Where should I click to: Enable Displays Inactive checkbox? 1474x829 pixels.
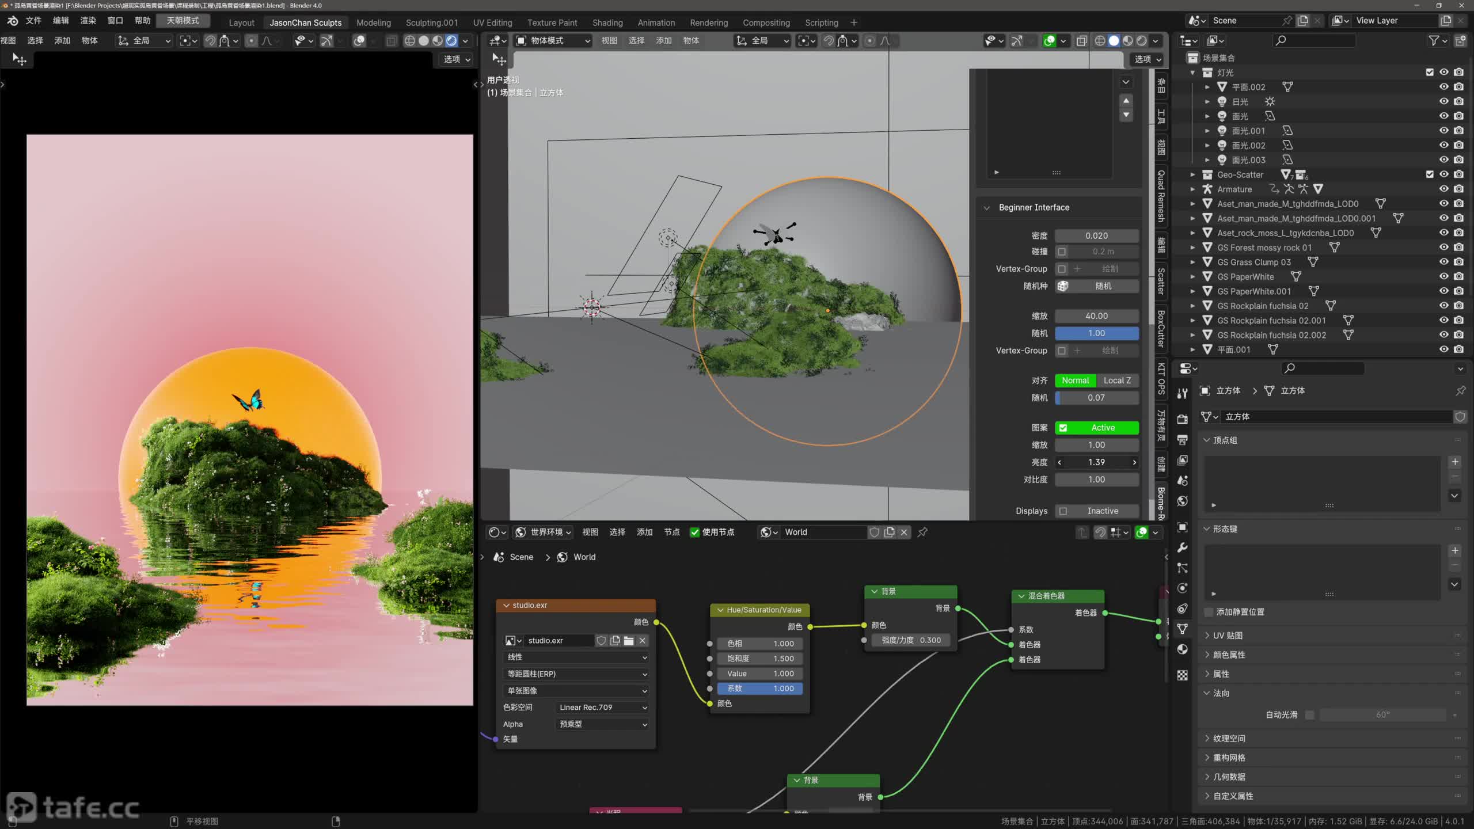(x=1063, y=511)
